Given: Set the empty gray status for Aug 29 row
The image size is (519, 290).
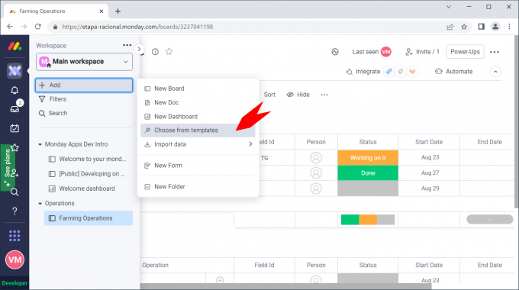Looking at the screenshot, I should coord(368,188).
